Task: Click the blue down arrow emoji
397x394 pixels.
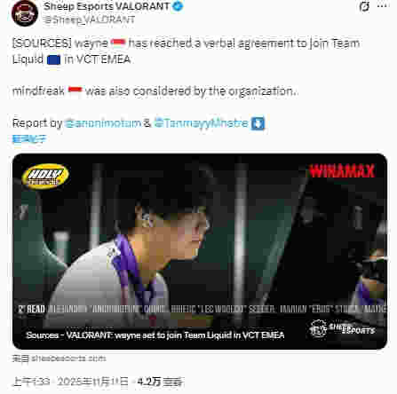Action: click(x=258, y=123)
